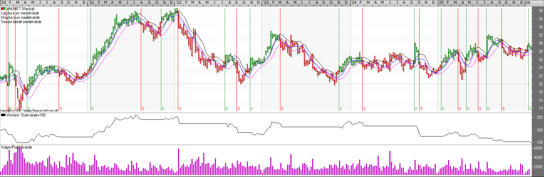Click the 'Lägsta kurs medelvärde' legend entry

pyautogui.click(x=20, y=13)
